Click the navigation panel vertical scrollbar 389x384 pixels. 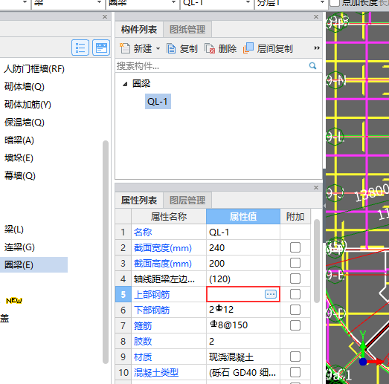(106, 252)
